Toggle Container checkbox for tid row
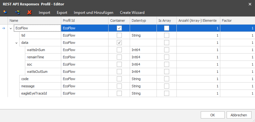This screenshot has height=122, width=255. 119,35
